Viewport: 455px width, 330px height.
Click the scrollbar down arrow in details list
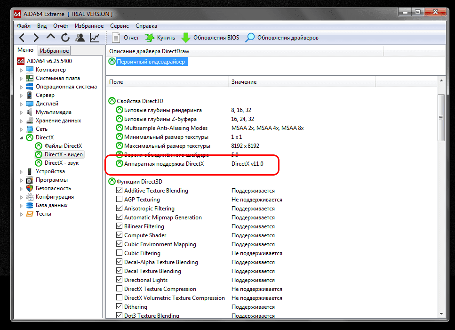[x=441, y=314]
